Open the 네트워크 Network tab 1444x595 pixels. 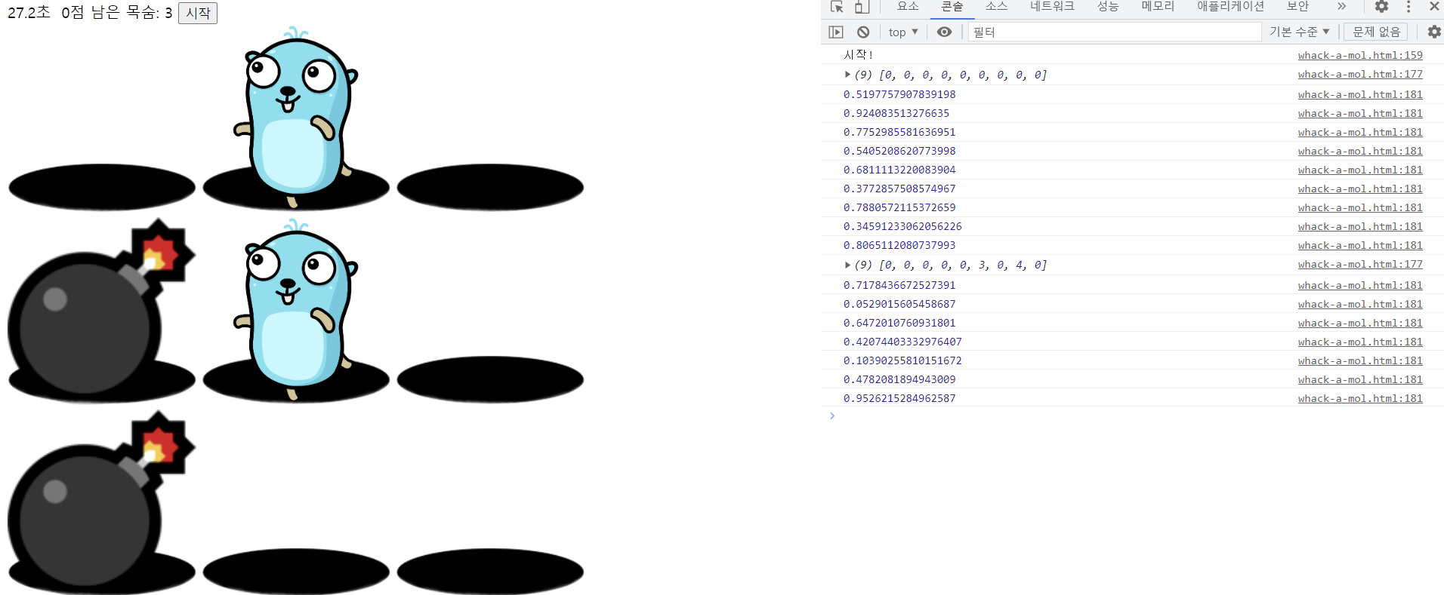[x=1052, y=7]
